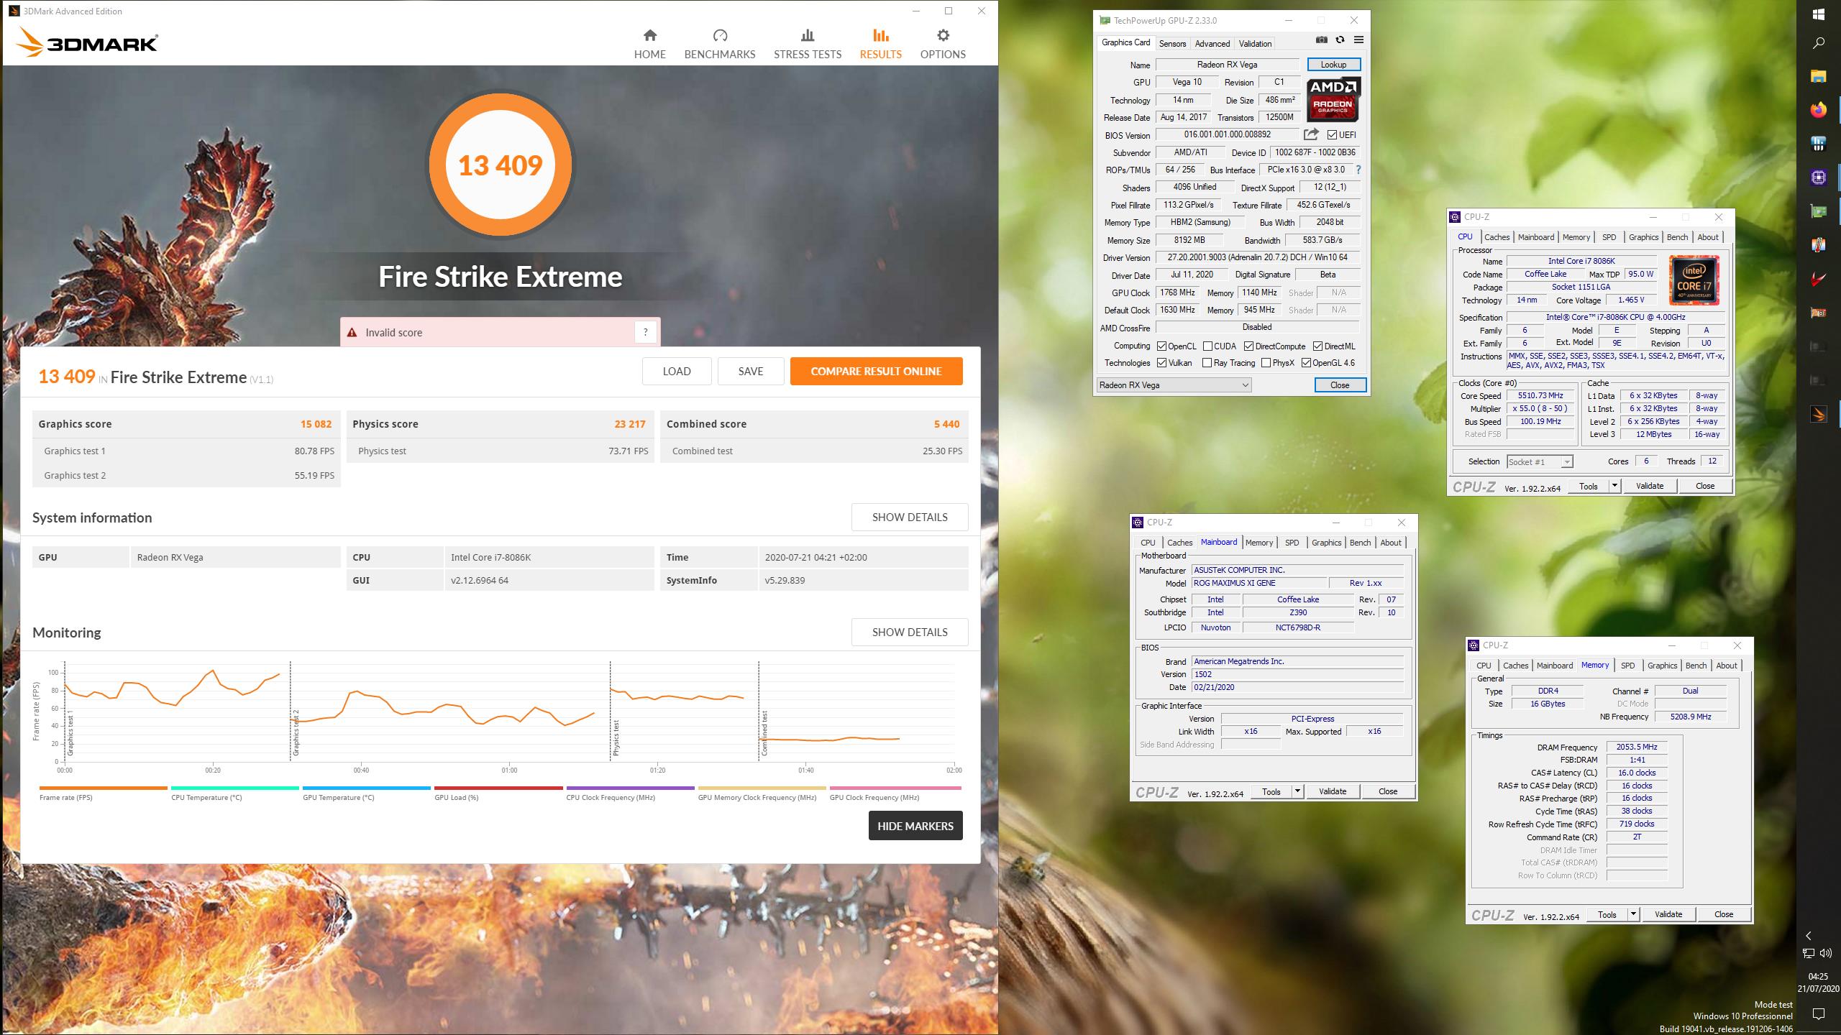Screen dimensions: 1841x1035
Task: Toggle the Ray Tracing checkbox
Action: click(x=1207, y=363)
